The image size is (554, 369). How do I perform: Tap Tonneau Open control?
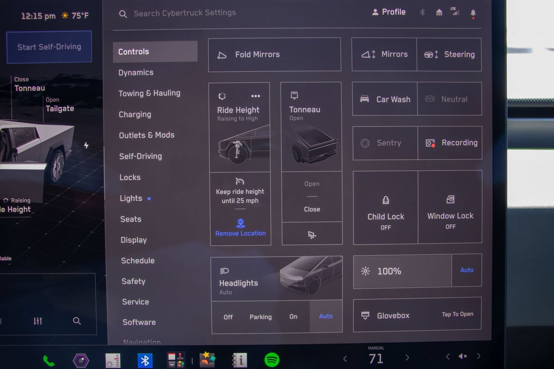coord(312,184)
